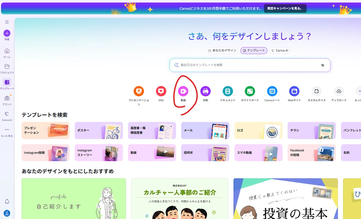Select the カスタムサイズ icon
The height and width of the screenshot is (219, 361).
[316, 91]
